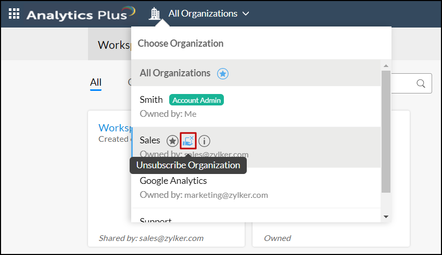Click the organization list scrollbar thumb
Screen dimensions: 442x255
pyautogui.click(x=386, y=131)
